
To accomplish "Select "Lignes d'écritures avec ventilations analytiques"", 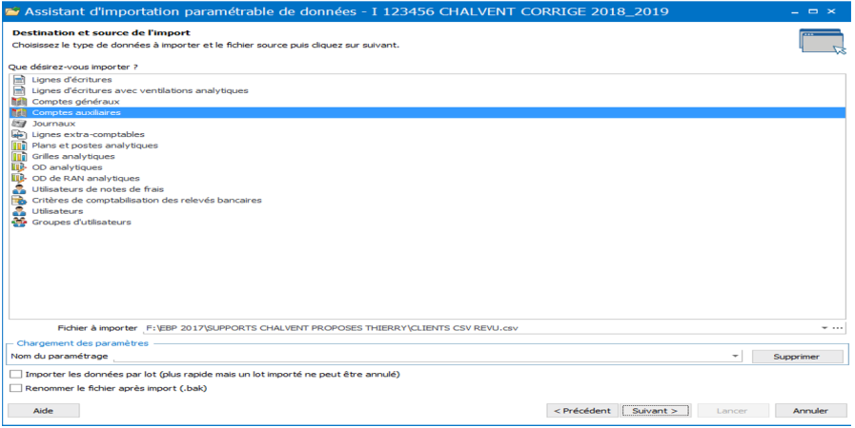I will tap(140, 90).
